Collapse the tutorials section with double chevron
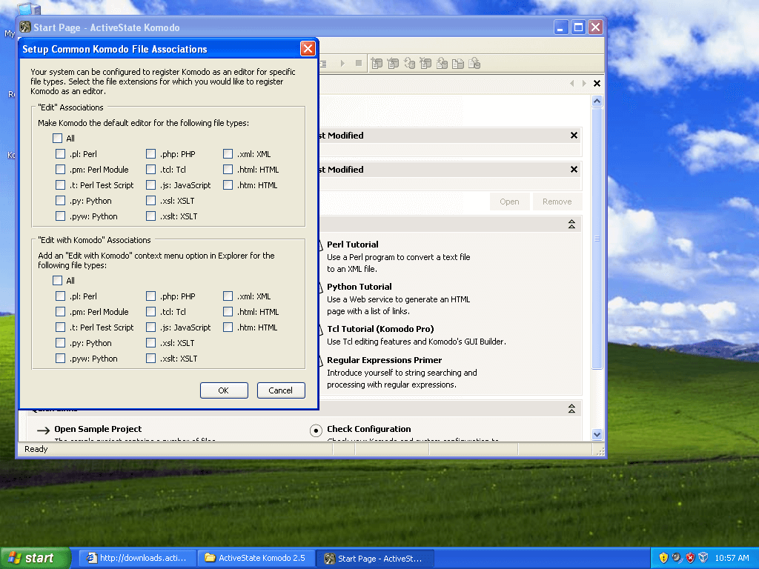This screenshot has width=759, height=569. (571, 224)
